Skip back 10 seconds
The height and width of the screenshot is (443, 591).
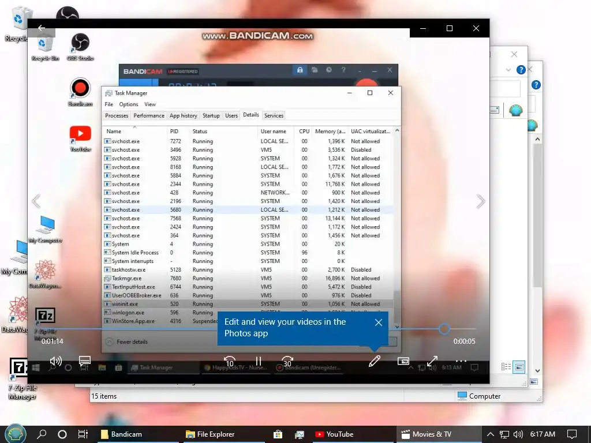[230, 362]
